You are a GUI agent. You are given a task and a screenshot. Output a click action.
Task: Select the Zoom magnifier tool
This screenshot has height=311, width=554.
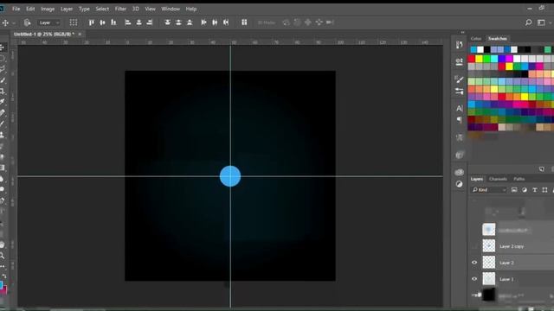pyautogui.click(x=2, y=256)
